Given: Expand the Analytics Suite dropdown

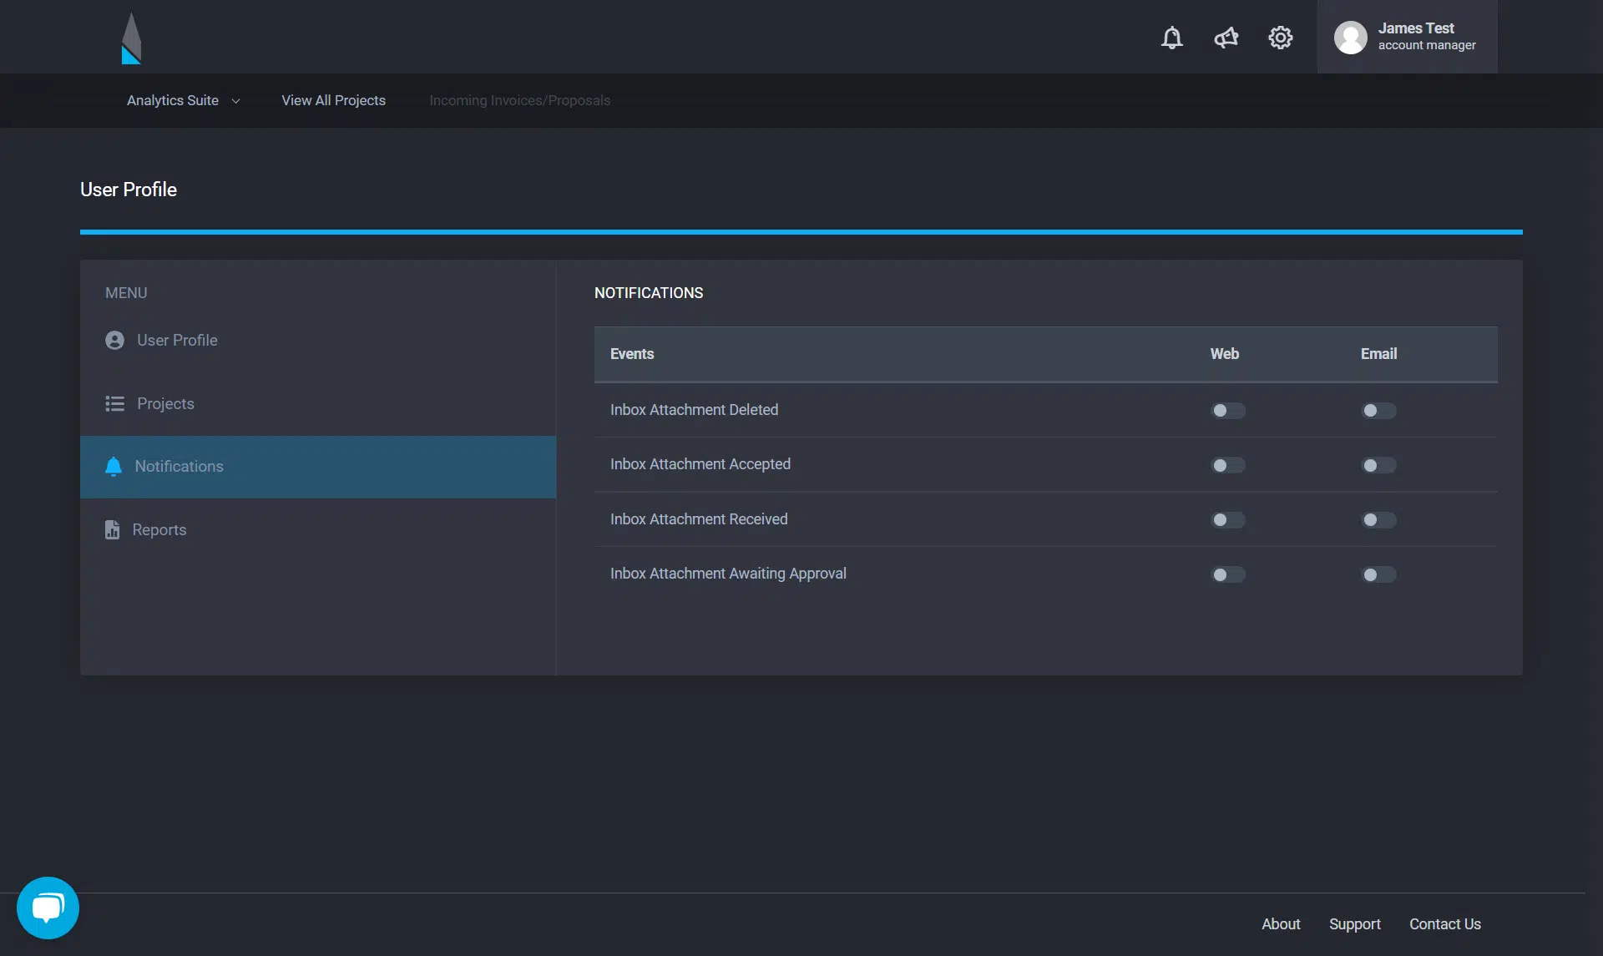Looking at the screenshot, I should [x=173, y=100].
